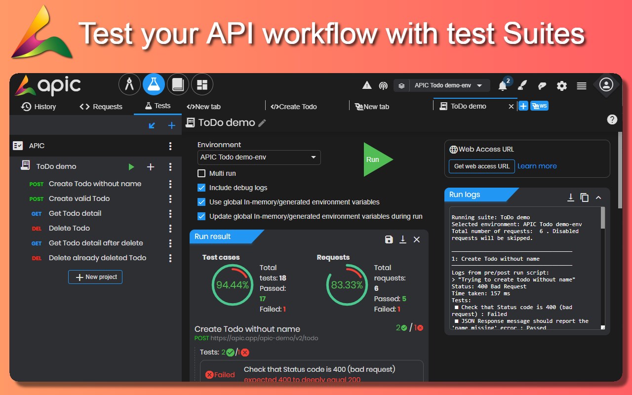The image size is (632, 395).
Task: Download the run result
Action: [403, 239]
